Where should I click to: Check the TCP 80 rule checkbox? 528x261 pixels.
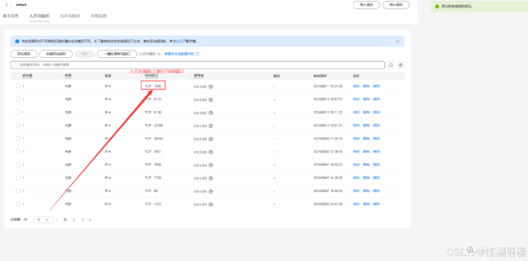pyautogui.click(x=18, y=191)
